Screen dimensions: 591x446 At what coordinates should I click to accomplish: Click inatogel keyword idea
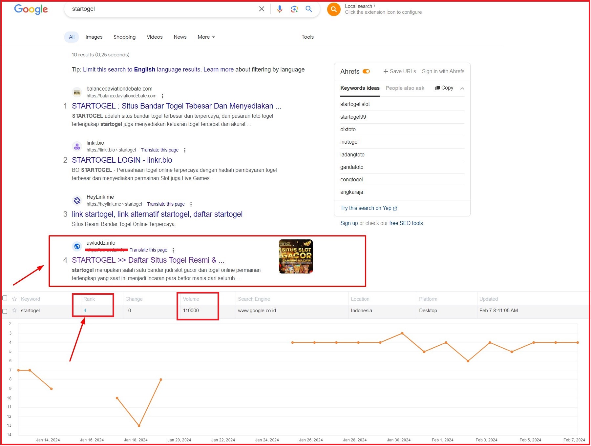point(349,142)
